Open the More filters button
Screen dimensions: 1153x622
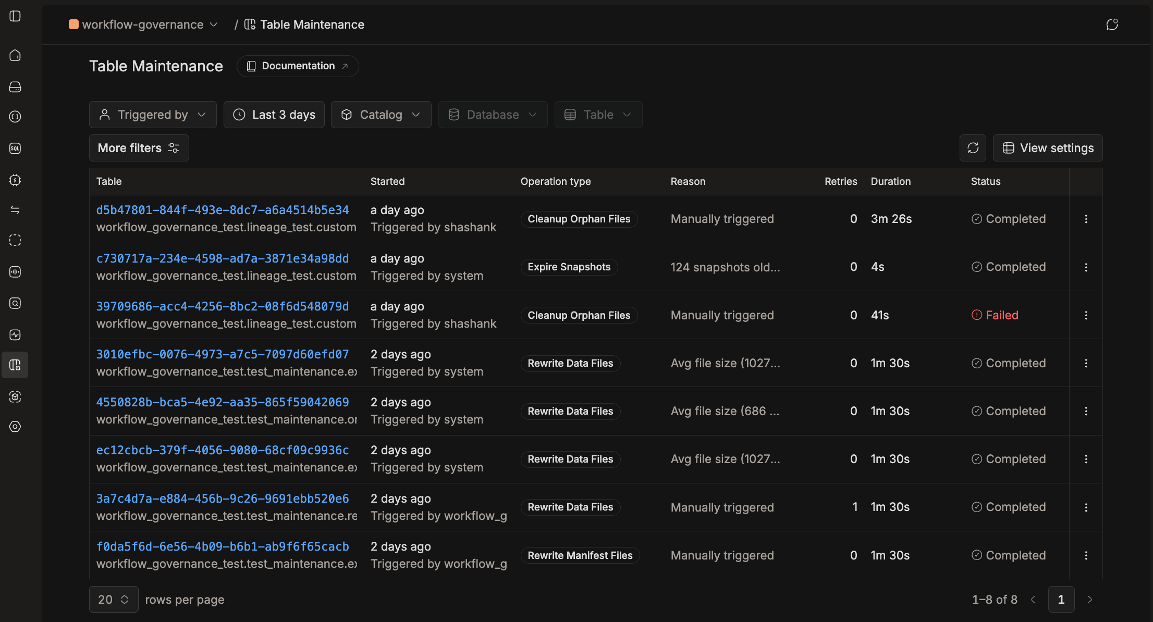(139, 148)
